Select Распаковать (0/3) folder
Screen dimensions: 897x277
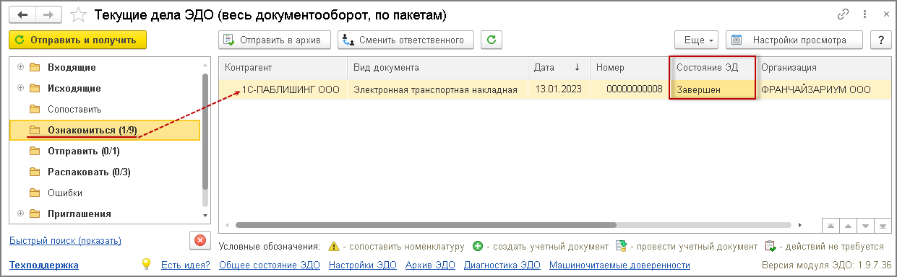click(89, 172)
